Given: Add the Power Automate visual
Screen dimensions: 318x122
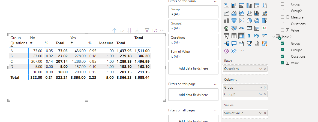Looking at the screenshot, I should coord(234,51).
